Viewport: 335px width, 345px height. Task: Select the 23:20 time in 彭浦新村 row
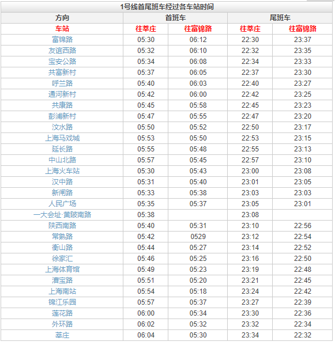pyautogui.click(x=303, y=116)
